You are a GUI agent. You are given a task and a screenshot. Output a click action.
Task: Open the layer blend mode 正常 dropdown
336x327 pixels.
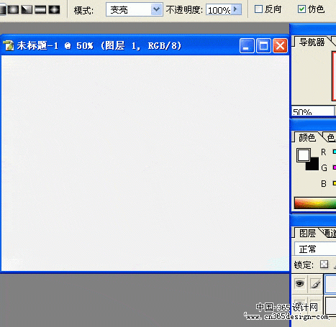(315, 249)
